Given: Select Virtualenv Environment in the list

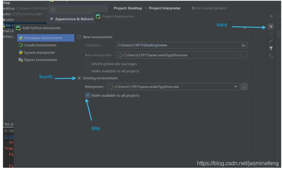Looking at the screenshot, I should (46, 38).
